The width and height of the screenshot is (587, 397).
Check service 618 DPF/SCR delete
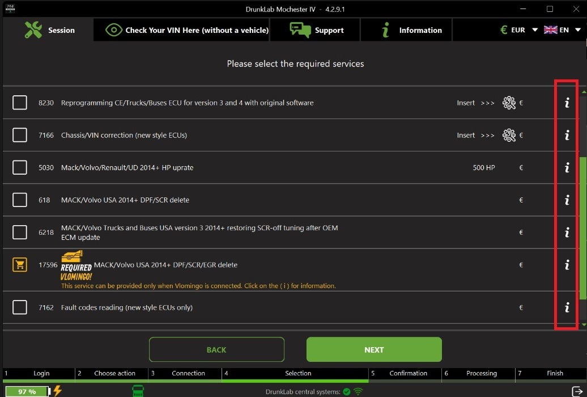[19, 200]
